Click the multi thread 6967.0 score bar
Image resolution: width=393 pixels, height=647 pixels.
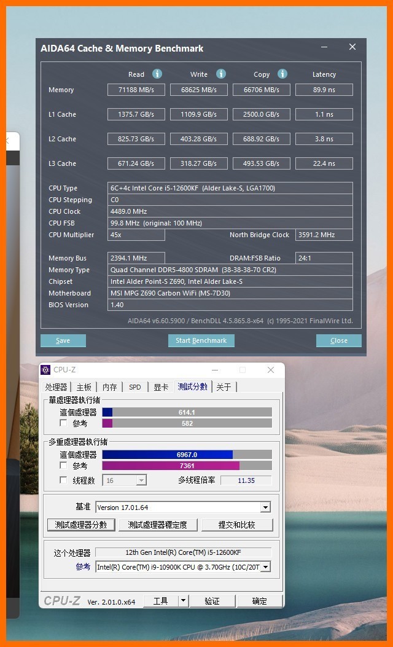[187, 454]
